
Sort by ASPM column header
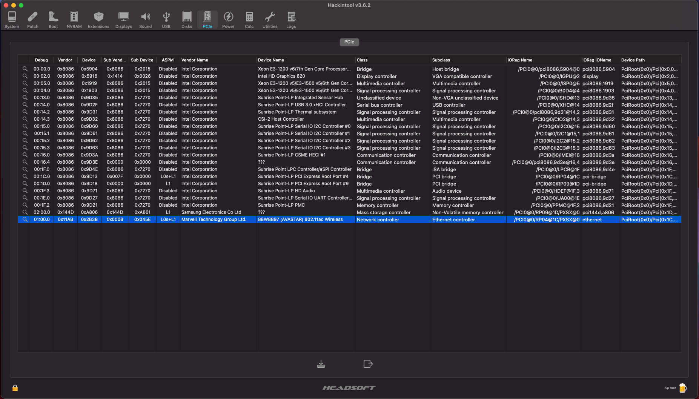tap(168, 60)
